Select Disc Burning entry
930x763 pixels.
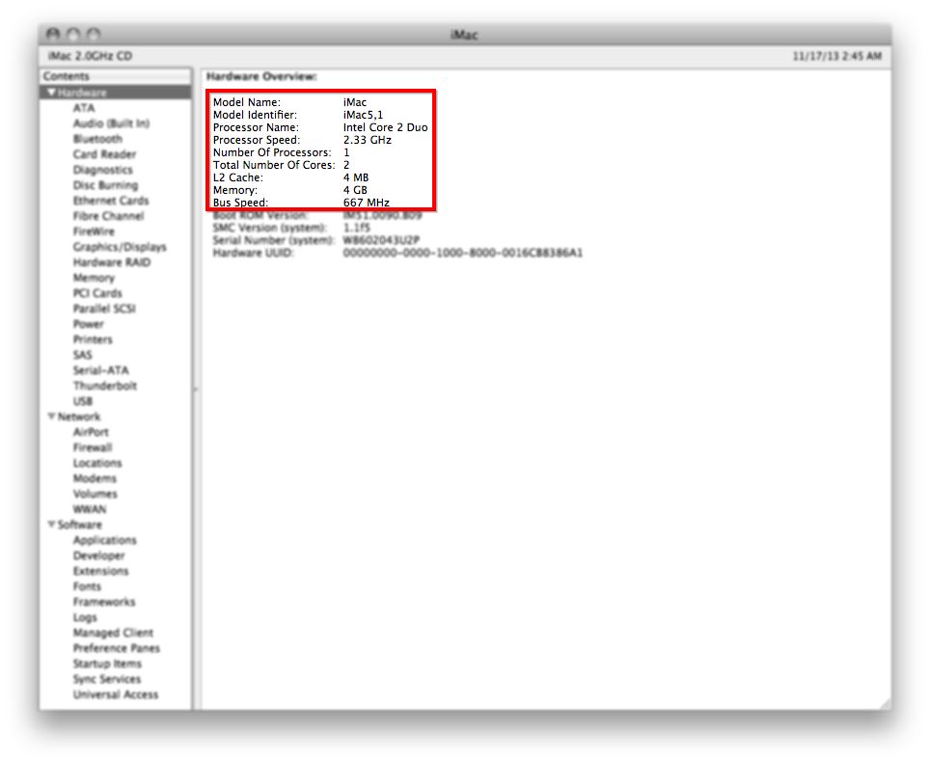105,185
